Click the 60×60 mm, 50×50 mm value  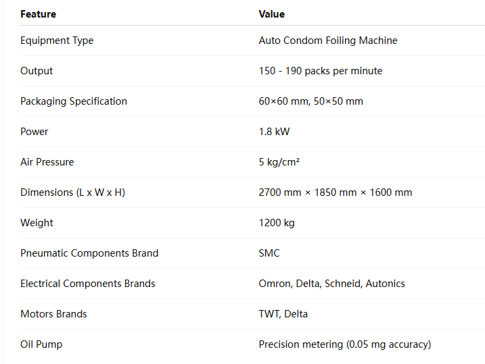[x=311, y=101]
